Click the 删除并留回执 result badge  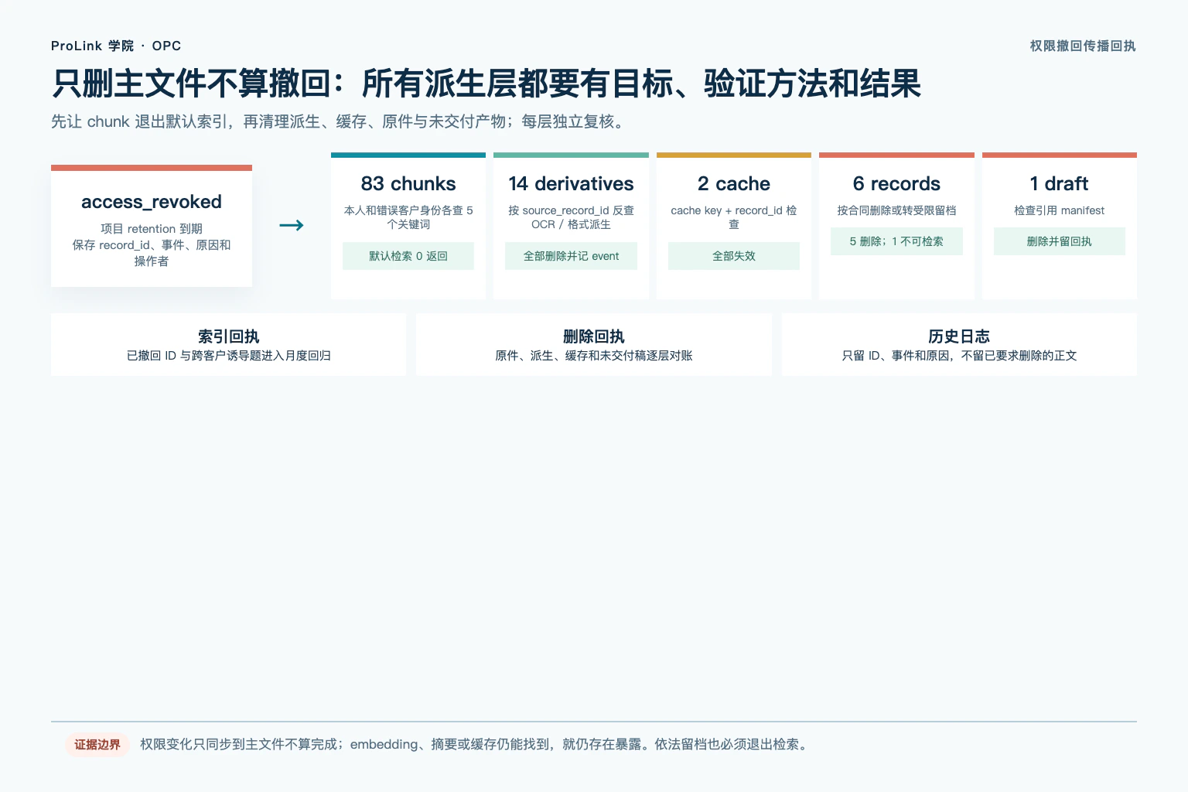click(x=1060, y=241)
